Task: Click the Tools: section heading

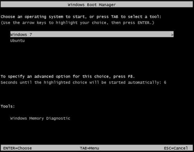Action: tap(8, 106)
